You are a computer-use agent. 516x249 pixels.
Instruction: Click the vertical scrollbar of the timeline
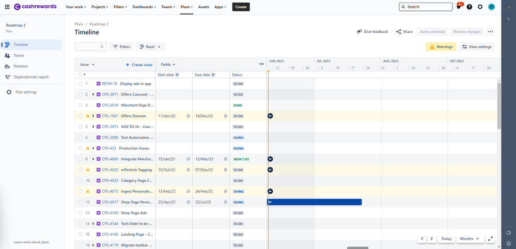499,105
